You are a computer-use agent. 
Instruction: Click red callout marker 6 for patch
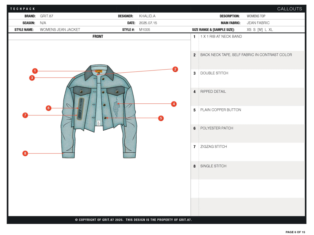[x=48, y=108]
